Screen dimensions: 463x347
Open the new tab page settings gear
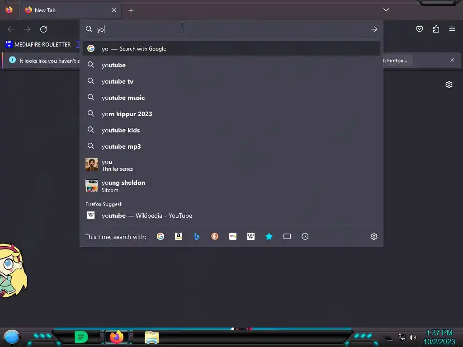pos(449,84)
